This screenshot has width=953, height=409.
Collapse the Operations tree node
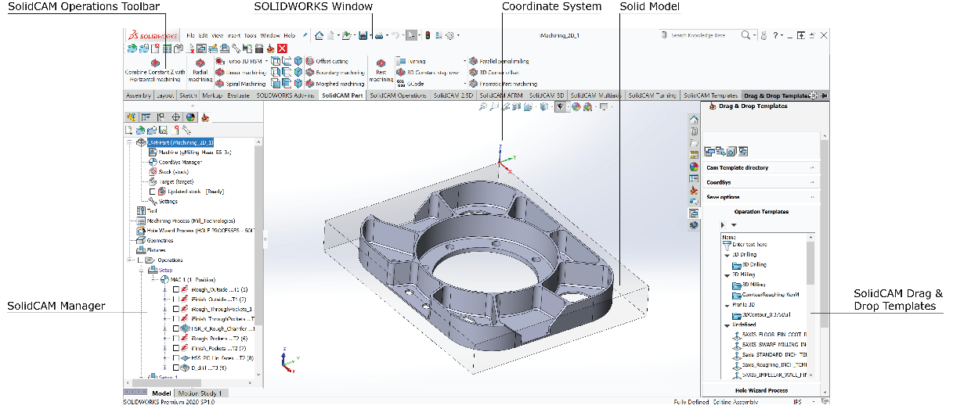point(130,260)
